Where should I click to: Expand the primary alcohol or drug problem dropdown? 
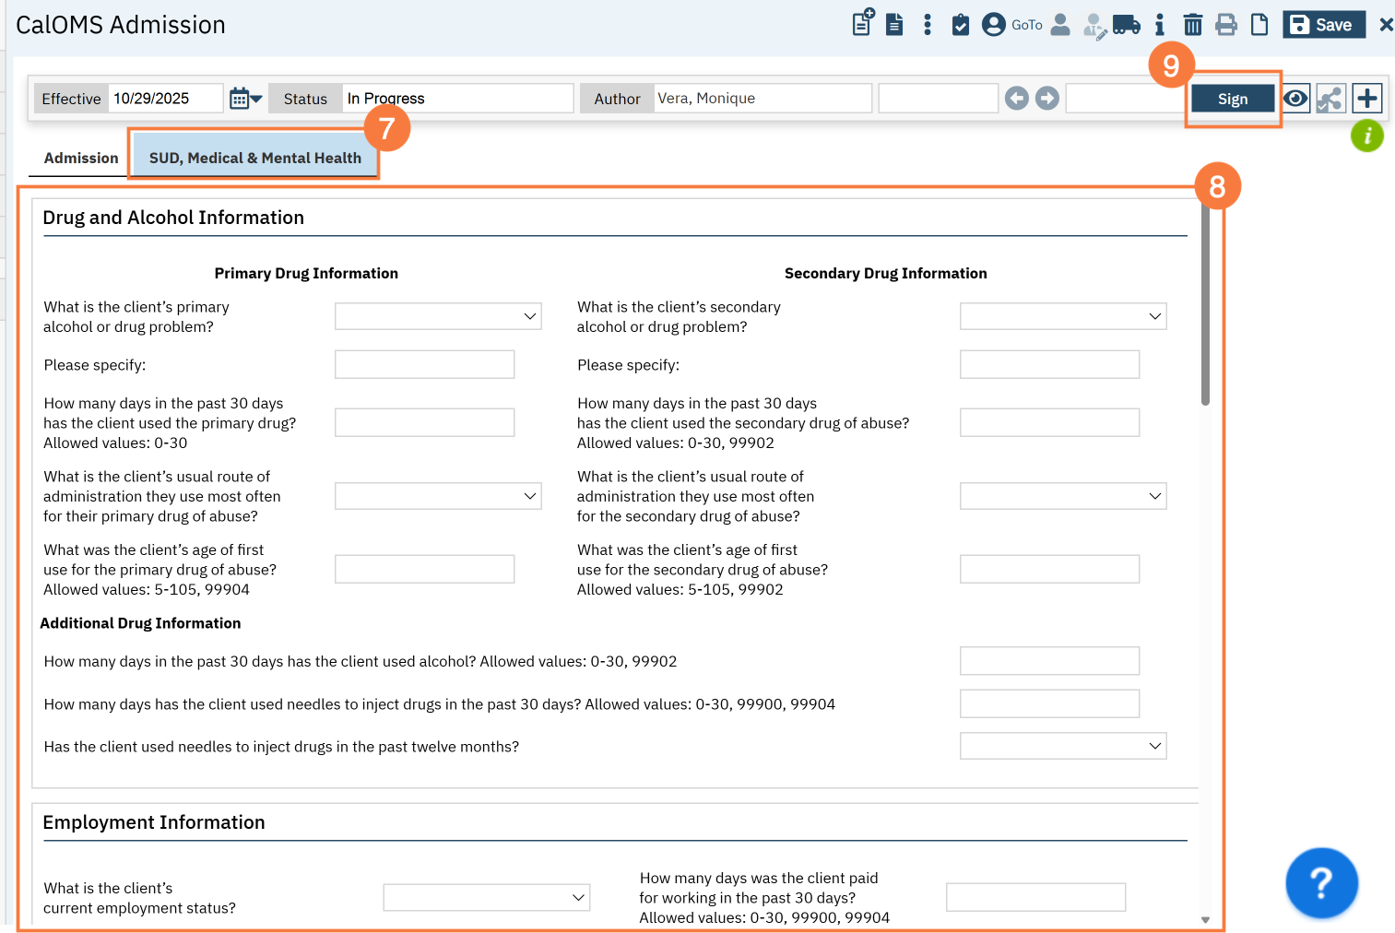pyautogui.click(x=438, y=316)
